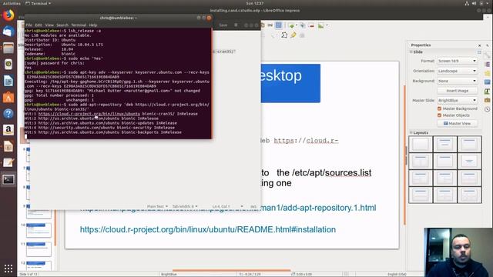
Task: Click the highlighted display views toolbar icon
Action: [x=279, y=25]
